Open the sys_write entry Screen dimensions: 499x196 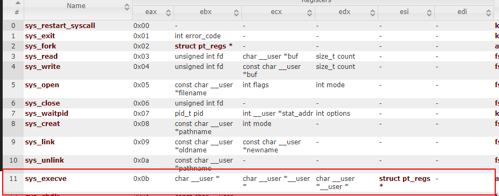(x=43, y=67)
